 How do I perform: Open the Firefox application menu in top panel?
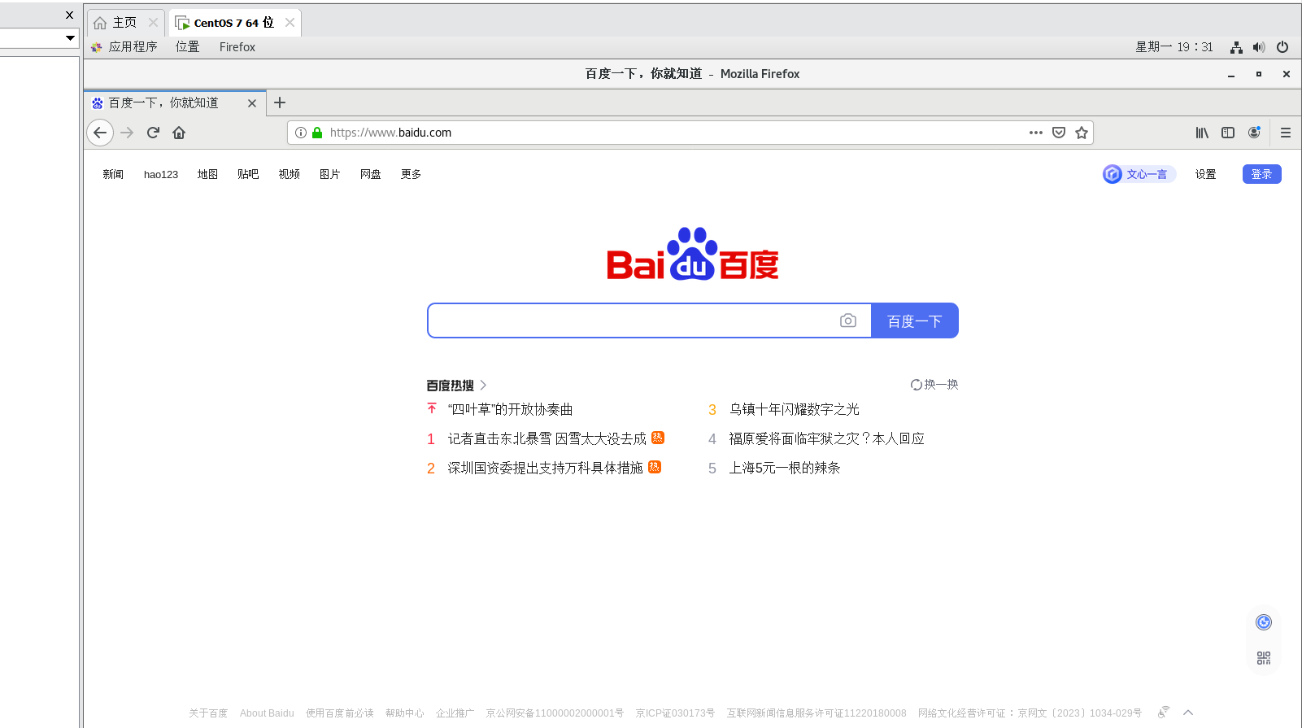tap(237, 47)
